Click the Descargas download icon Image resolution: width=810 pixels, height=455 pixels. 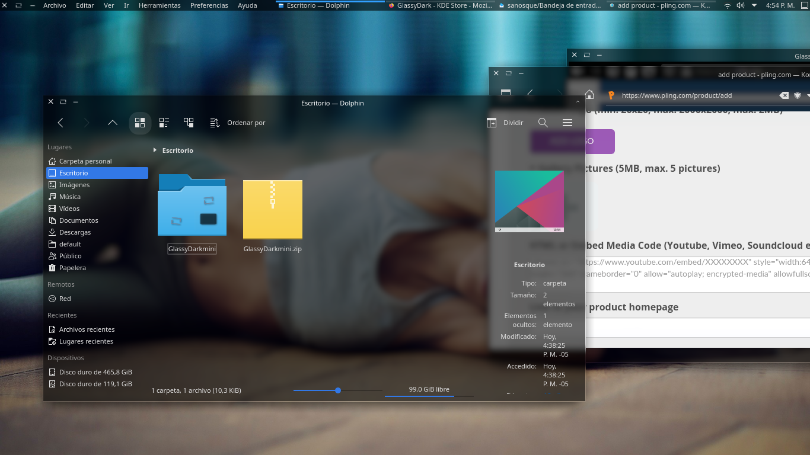click(52, 232)
